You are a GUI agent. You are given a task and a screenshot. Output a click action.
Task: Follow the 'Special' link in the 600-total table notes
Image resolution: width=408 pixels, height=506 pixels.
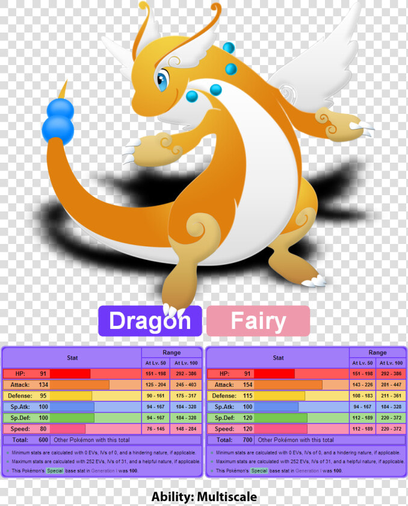[x=55, y=471]
